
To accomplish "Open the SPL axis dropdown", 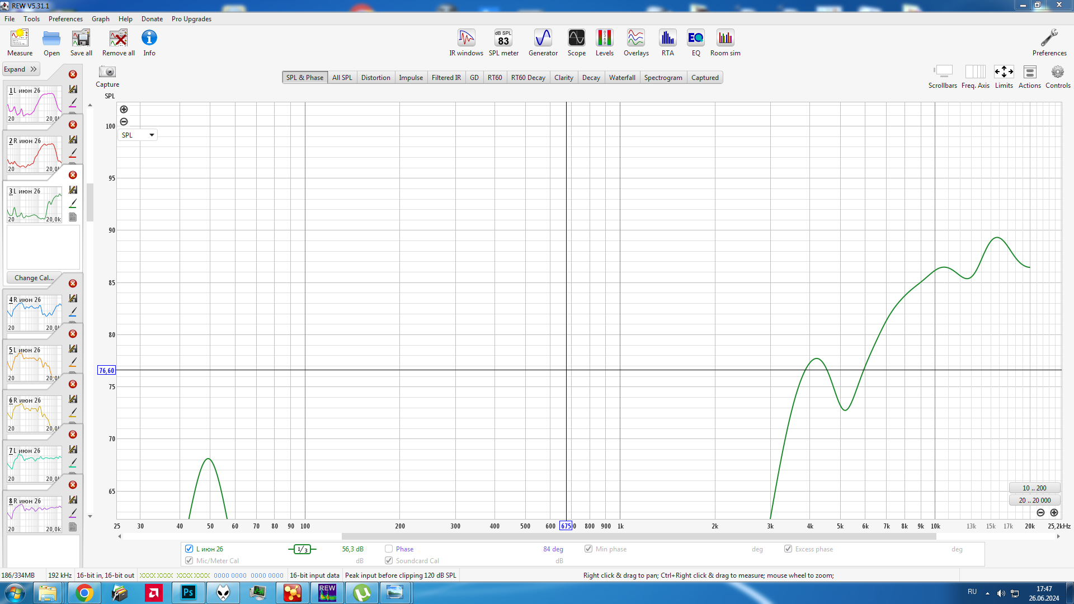I will (138, 135).
